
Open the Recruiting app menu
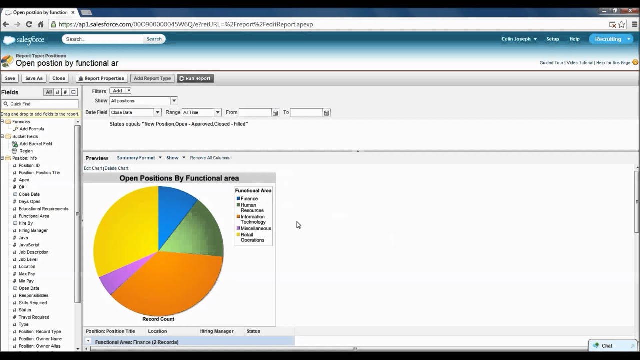pos(611,39)
